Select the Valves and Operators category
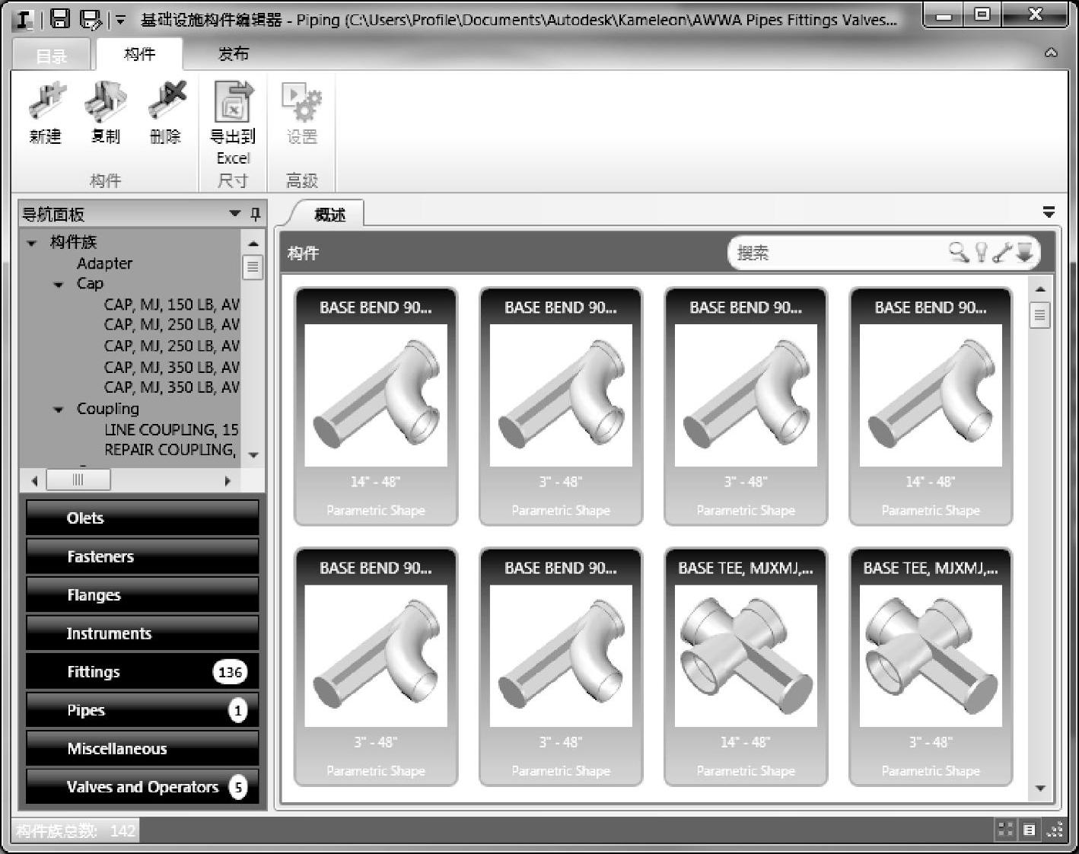The image size is (1079, 854). pyautogui.click(x=142, y=787)
